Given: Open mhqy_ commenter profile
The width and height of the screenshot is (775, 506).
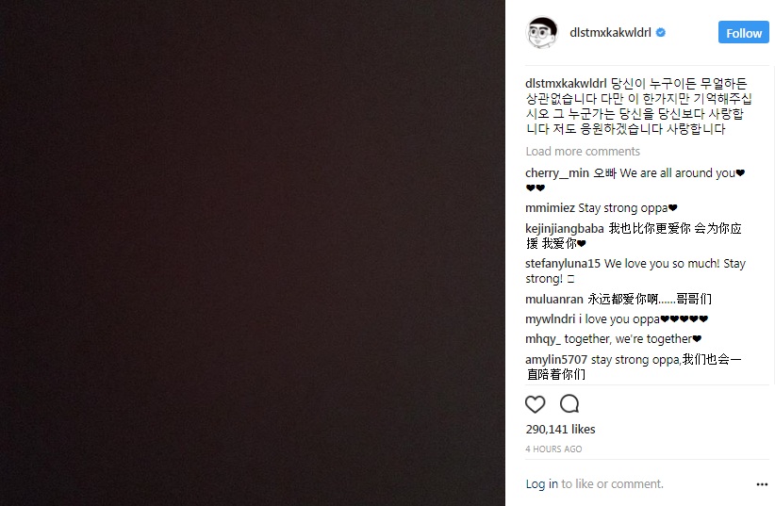Looking at the screenshot, I should [x=543, y=339].
